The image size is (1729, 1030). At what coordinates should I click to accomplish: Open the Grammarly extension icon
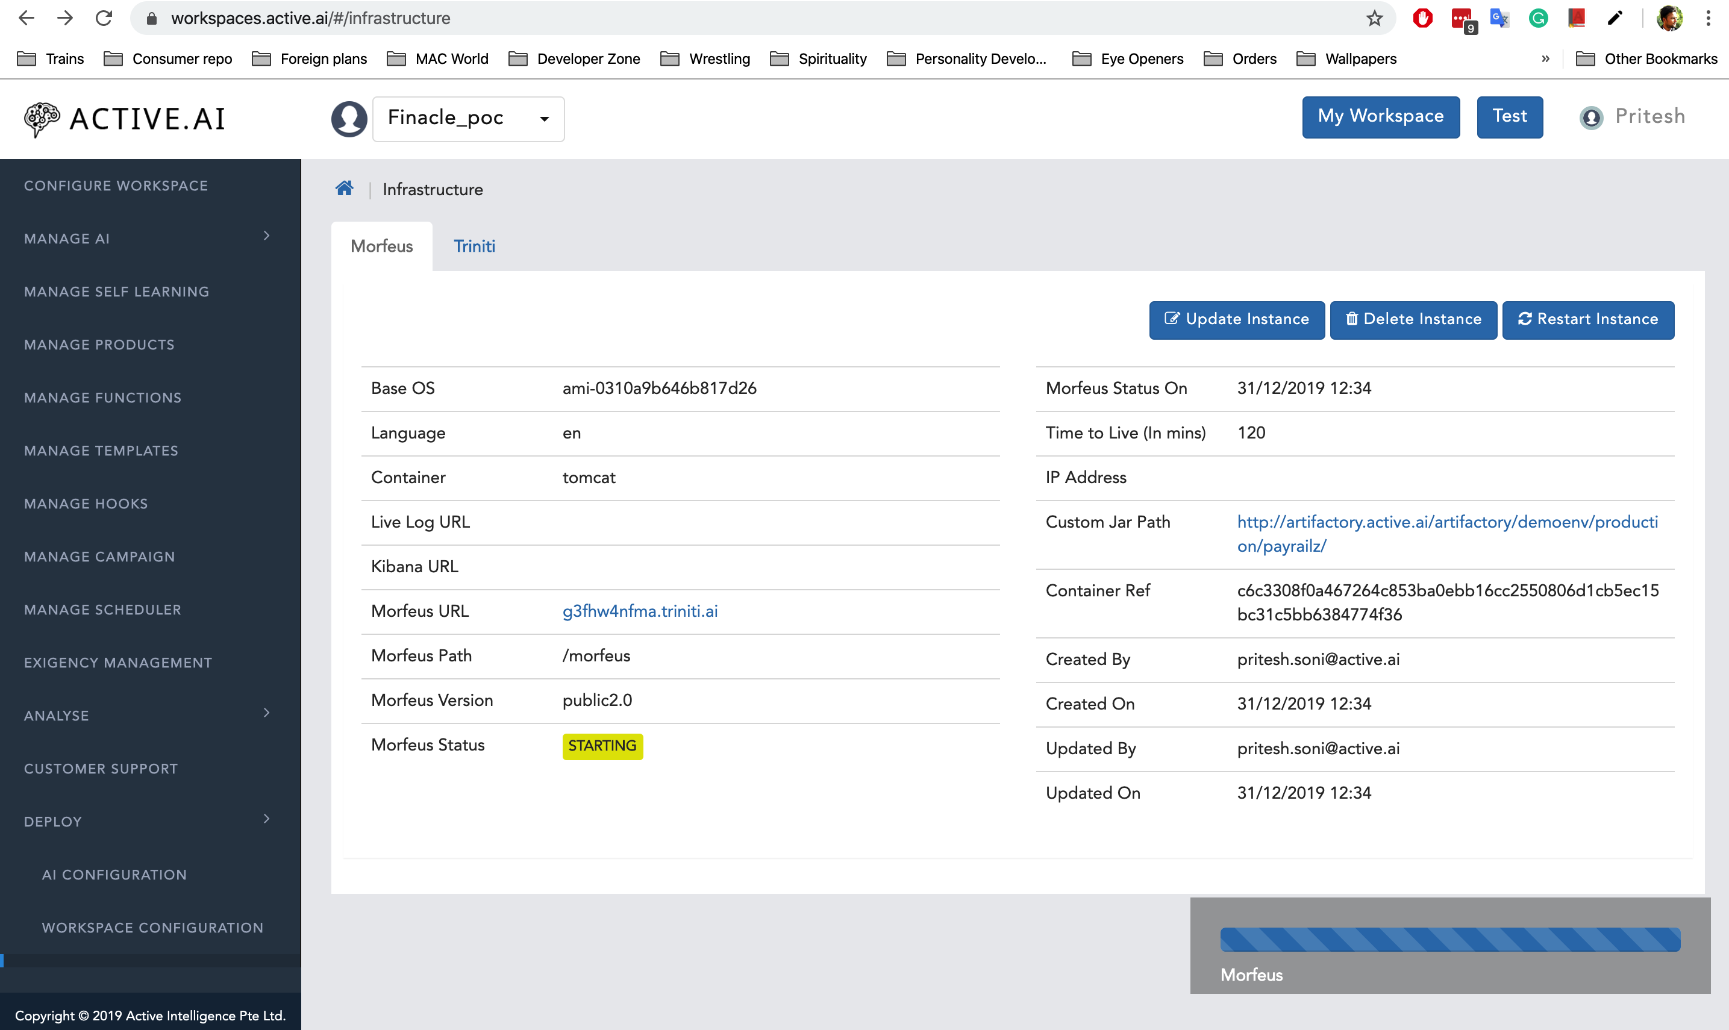(1538, 18)
